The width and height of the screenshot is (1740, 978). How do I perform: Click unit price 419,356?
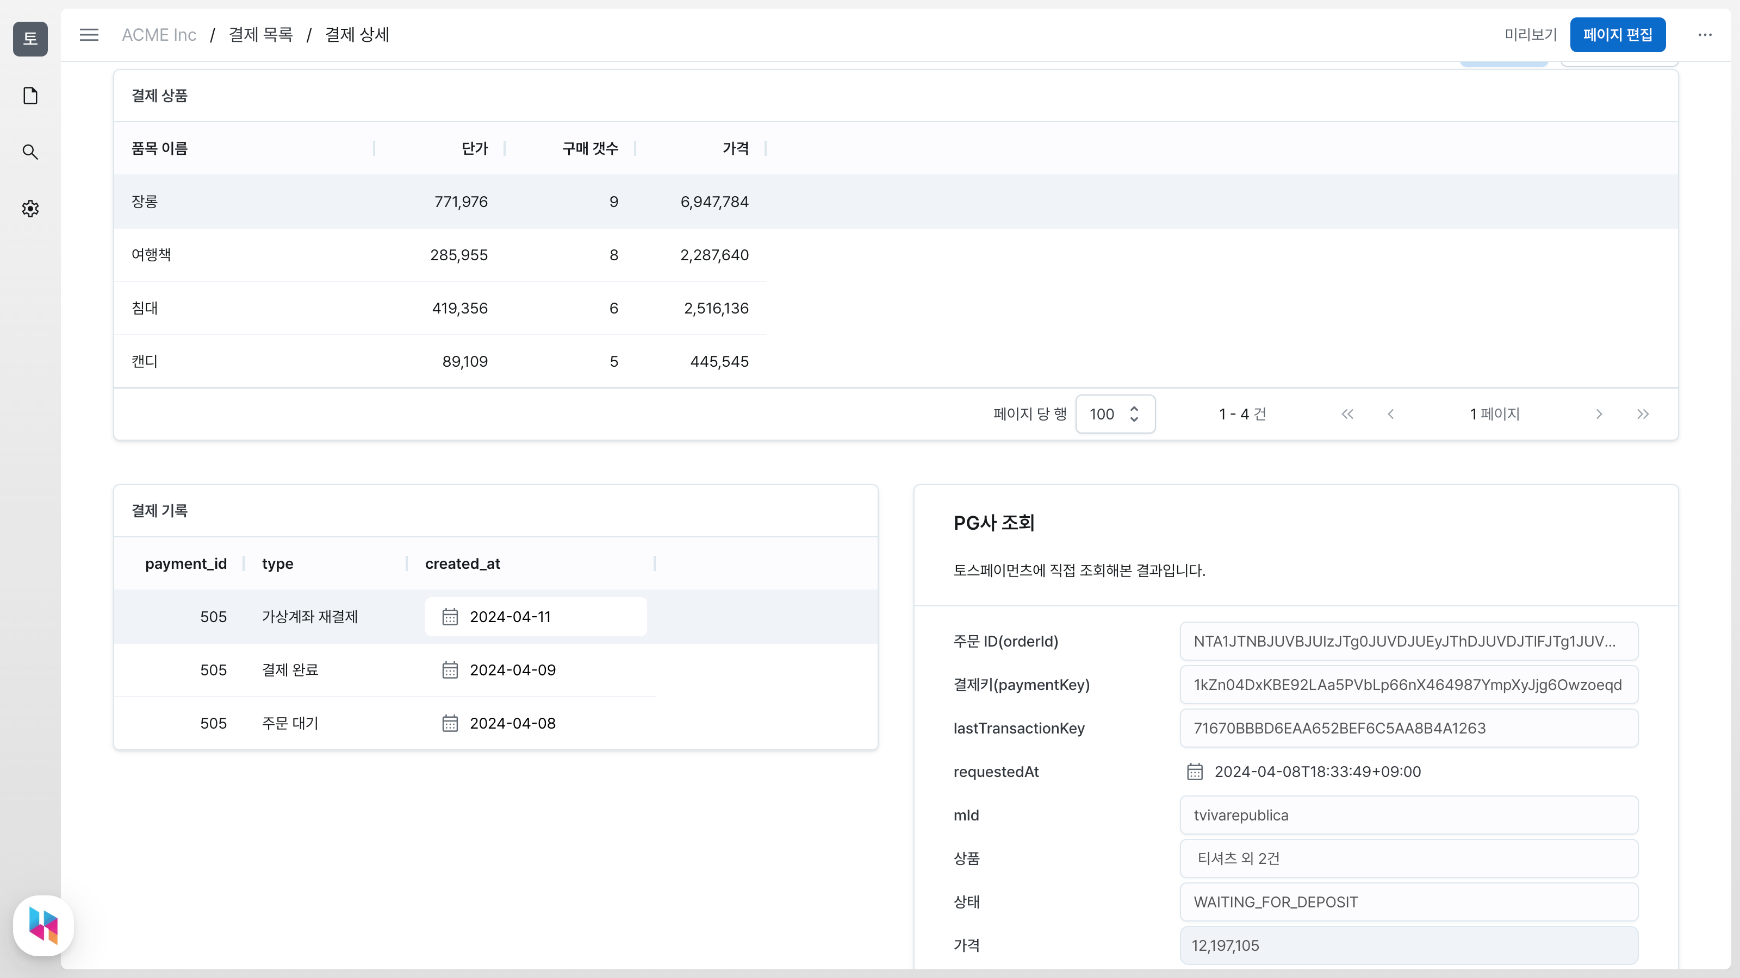(460, 308)
